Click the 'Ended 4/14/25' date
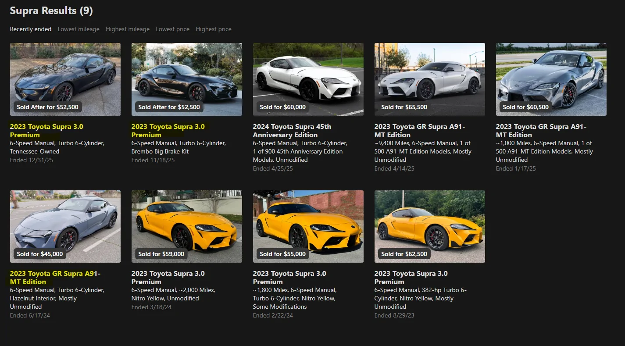 (x=394, y=168)
